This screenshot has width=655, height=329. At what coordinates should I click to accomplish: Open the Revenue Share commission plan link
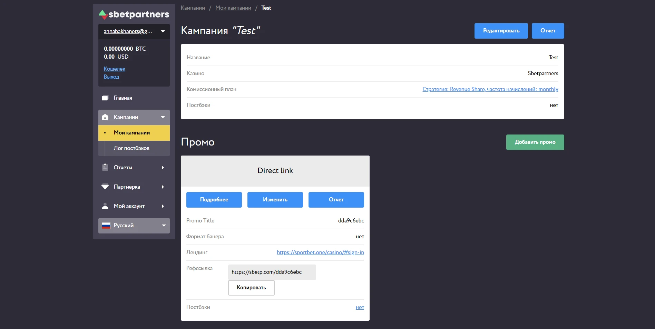pos(490,89)
